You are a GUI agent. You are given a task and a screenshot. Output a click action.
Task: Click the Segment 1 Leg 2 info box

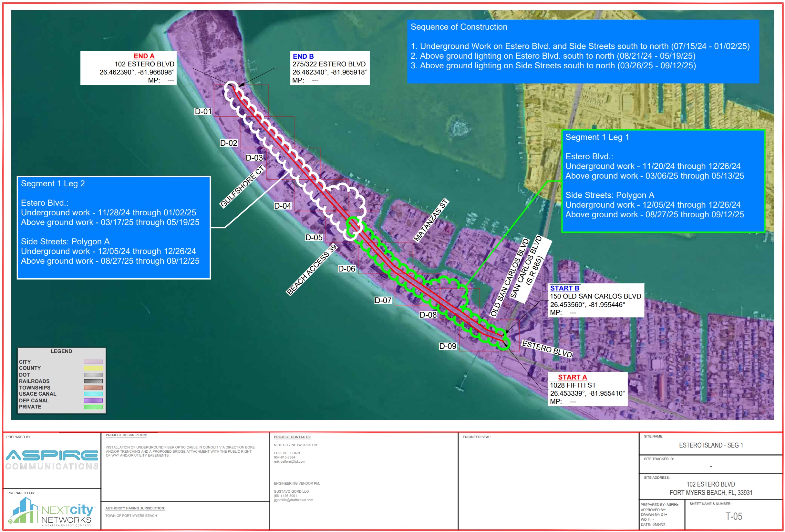click(114, 227)
